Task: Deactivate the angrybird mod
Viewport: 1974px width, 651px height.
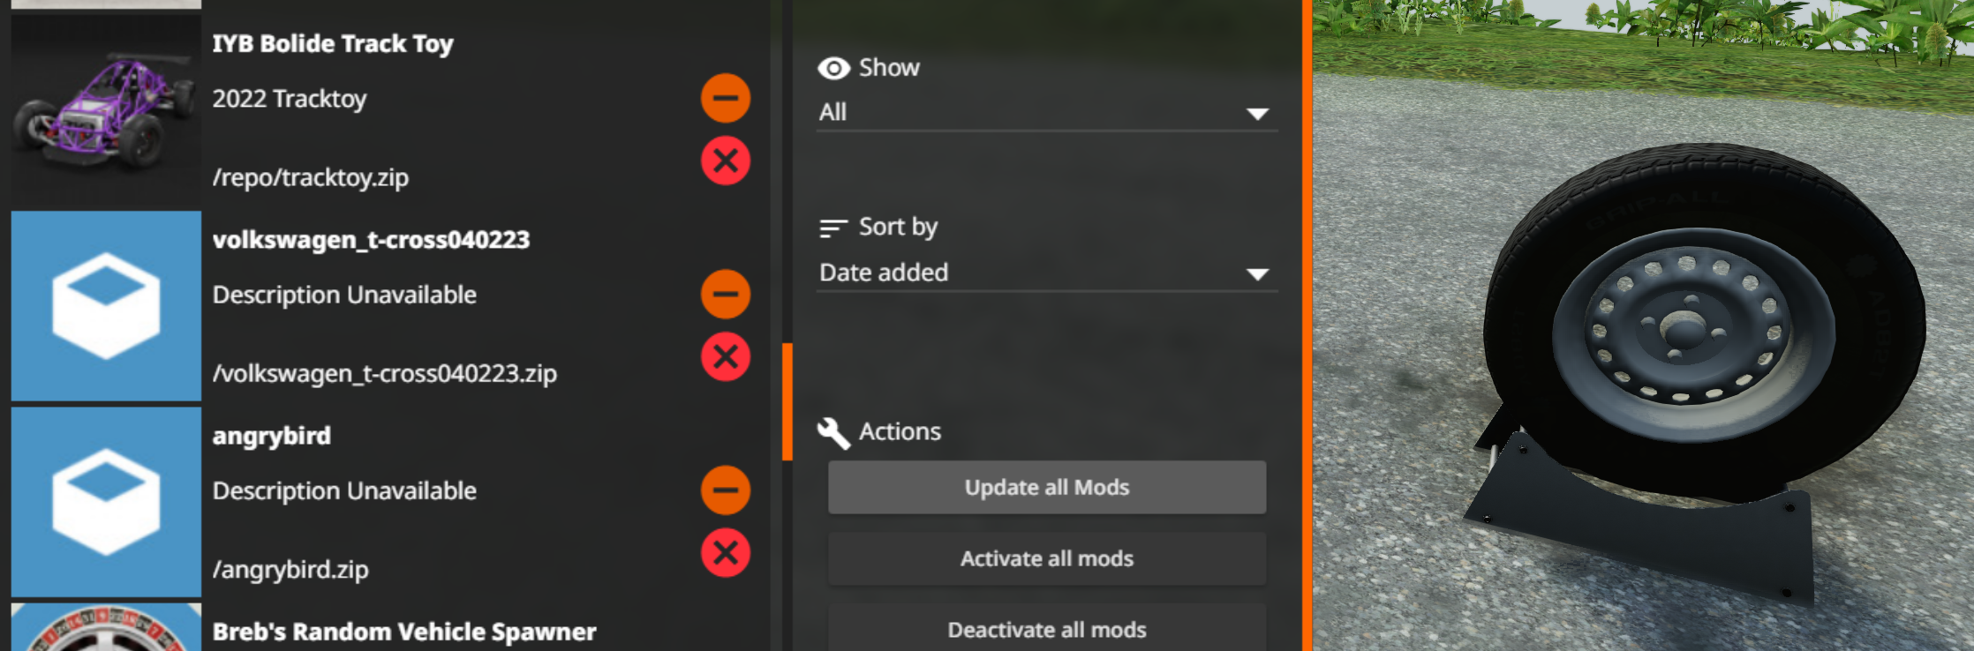Action: [x=726, y=490]
